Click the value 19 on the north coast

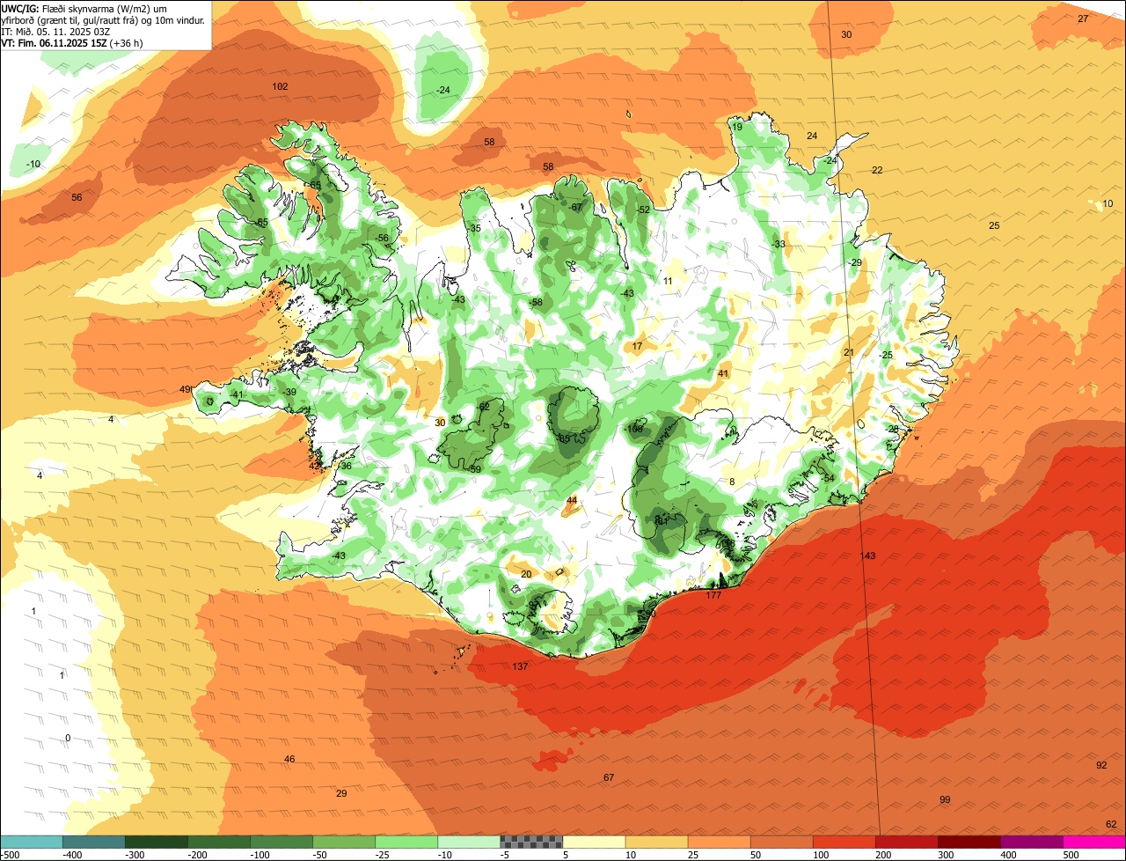(x=737, y=127)
